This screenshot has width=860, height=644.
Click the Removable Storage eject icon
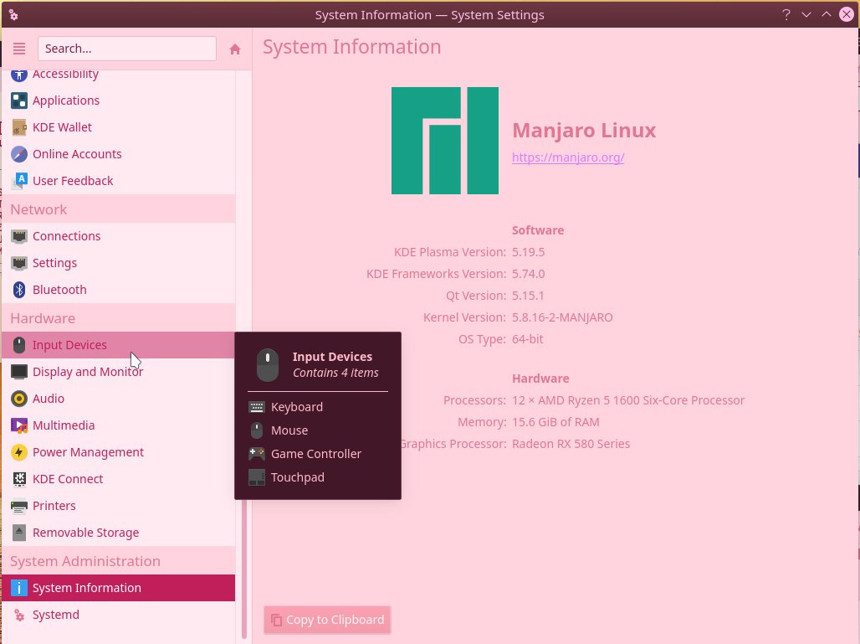[x=19, y=533]
